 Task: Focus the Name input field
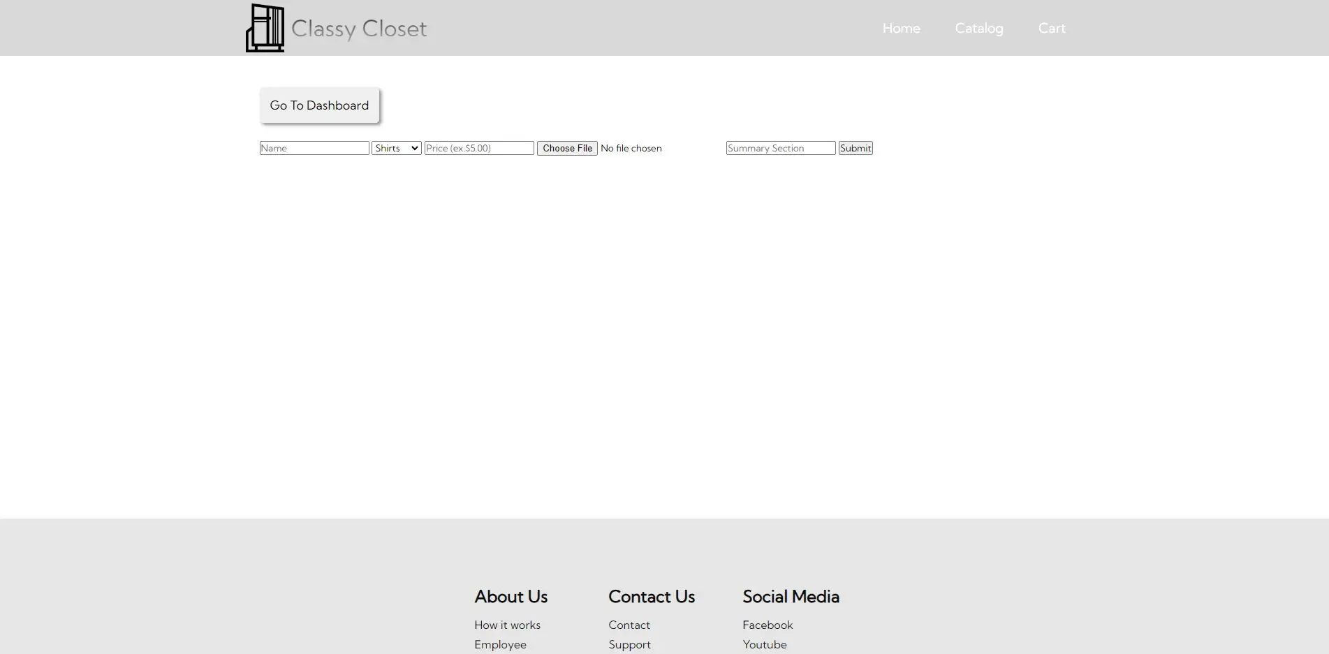(x=314, y=148)
